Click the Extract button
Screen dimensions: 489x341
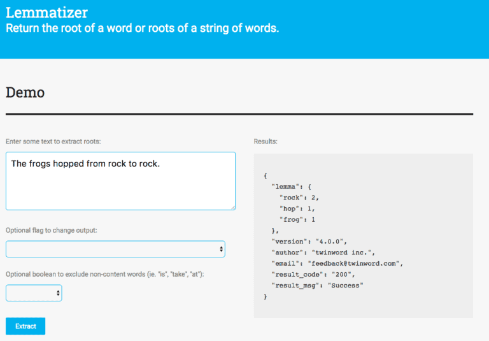pos(25,326)
